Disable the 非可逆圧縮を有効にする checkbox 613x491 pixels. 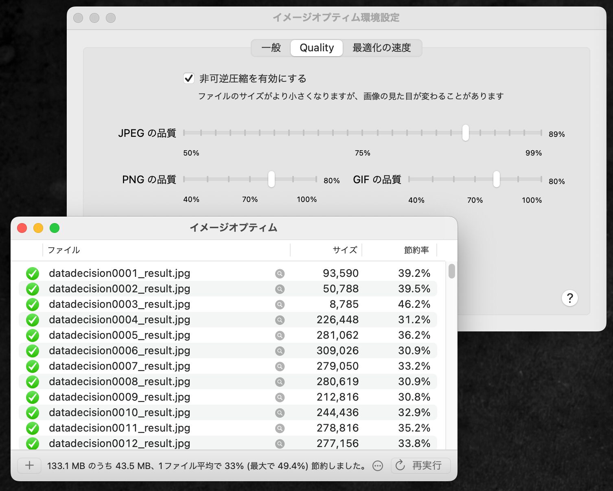[188, 78]
